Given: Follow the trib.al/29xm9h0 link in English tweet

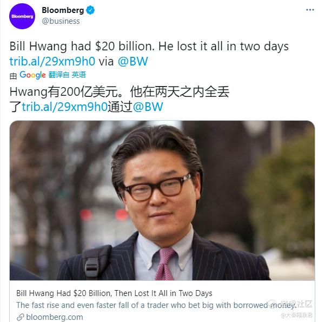Looking at the screenshot, I should 52,61.
